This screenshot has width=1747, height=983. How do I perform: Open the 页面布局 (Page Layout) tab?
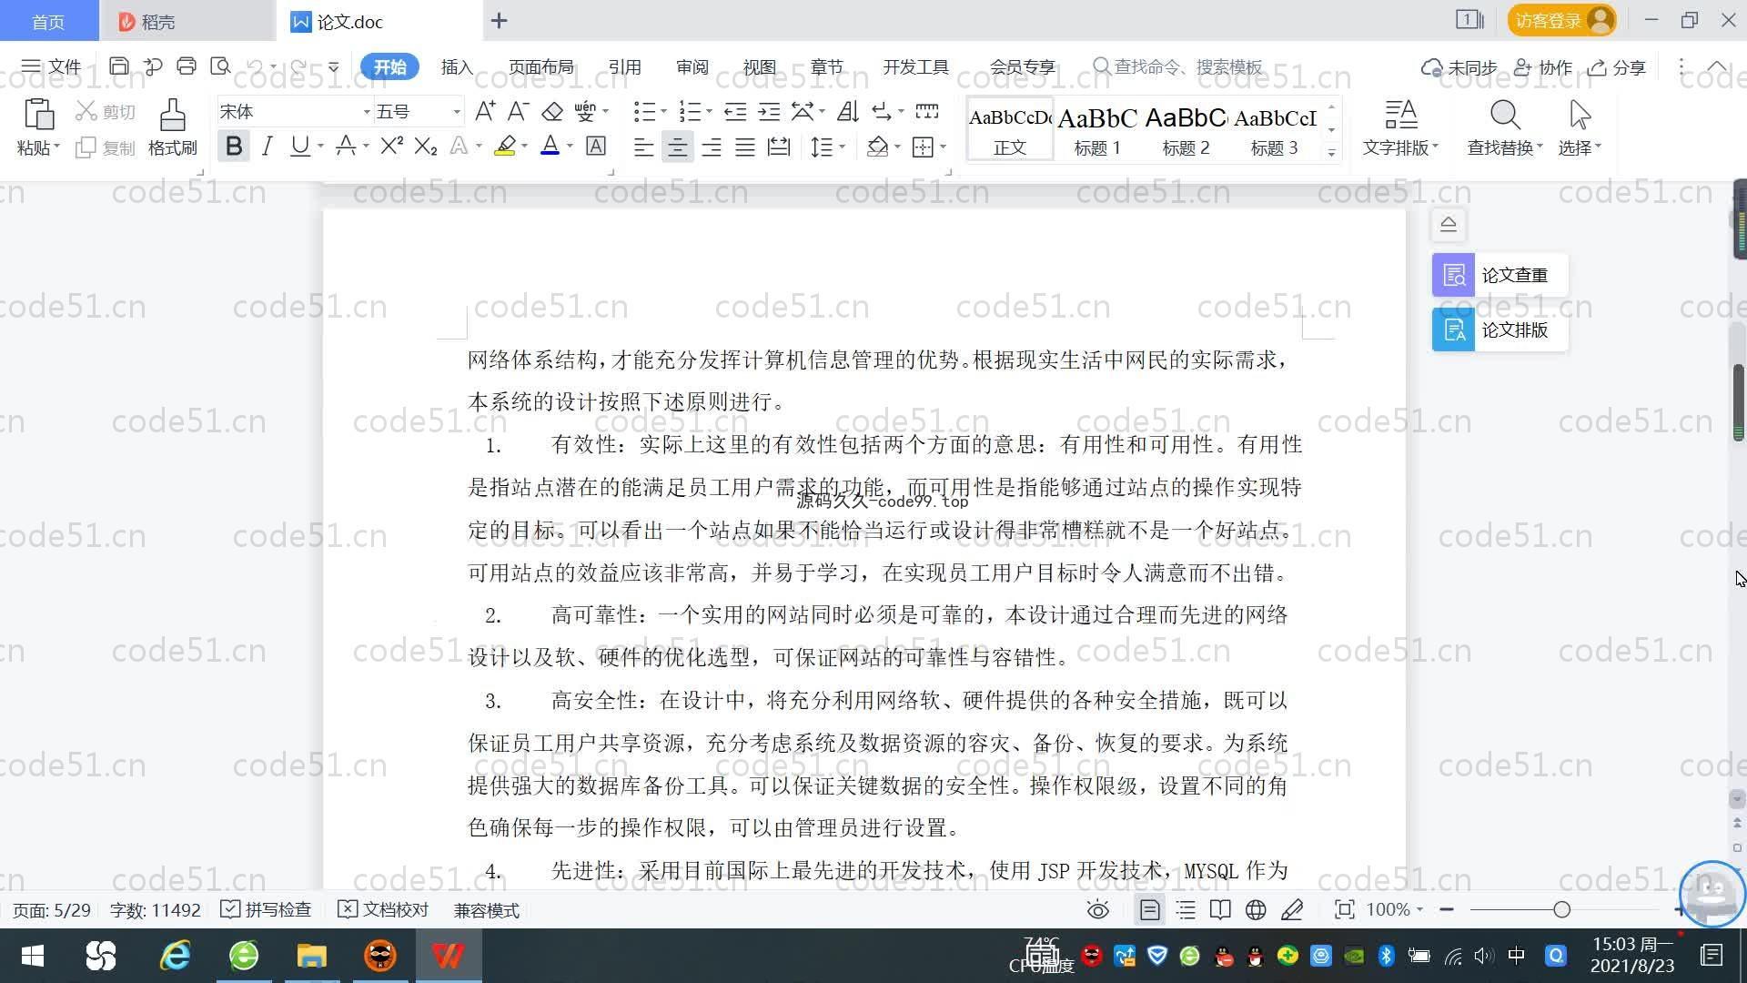(x=541, y=66)
